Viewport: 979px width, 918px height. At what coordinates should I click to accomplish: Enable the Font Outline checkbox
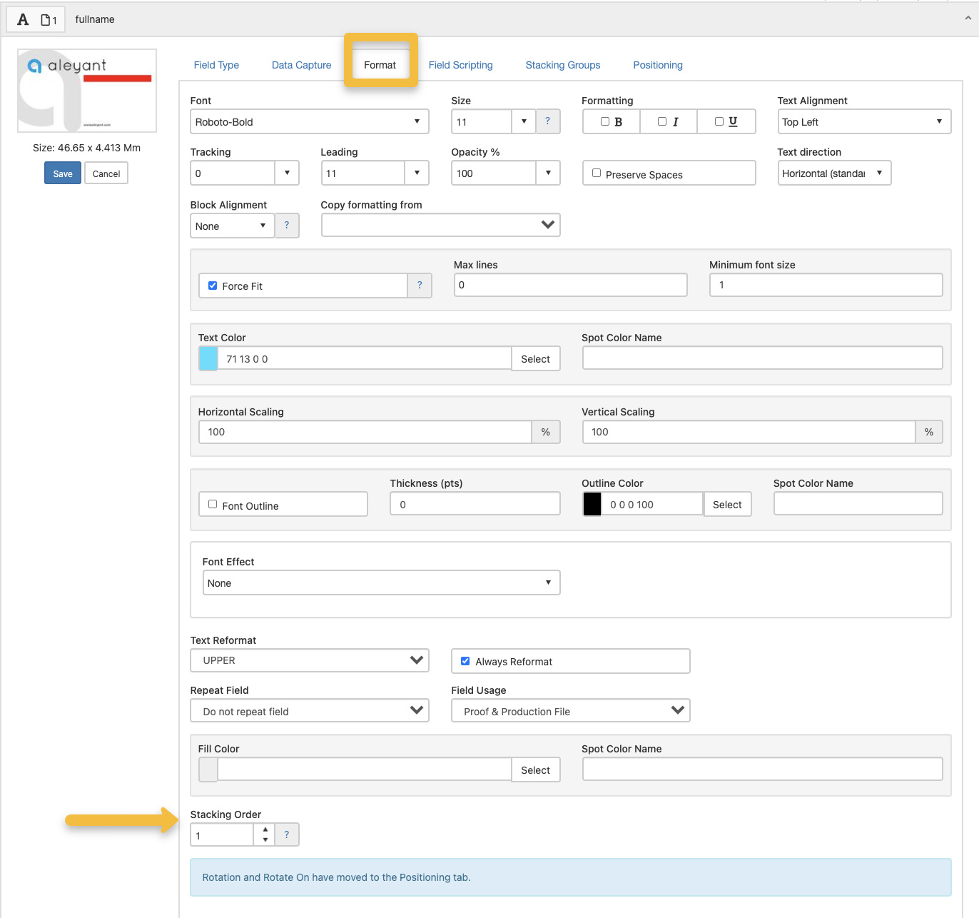coord(213,504)
